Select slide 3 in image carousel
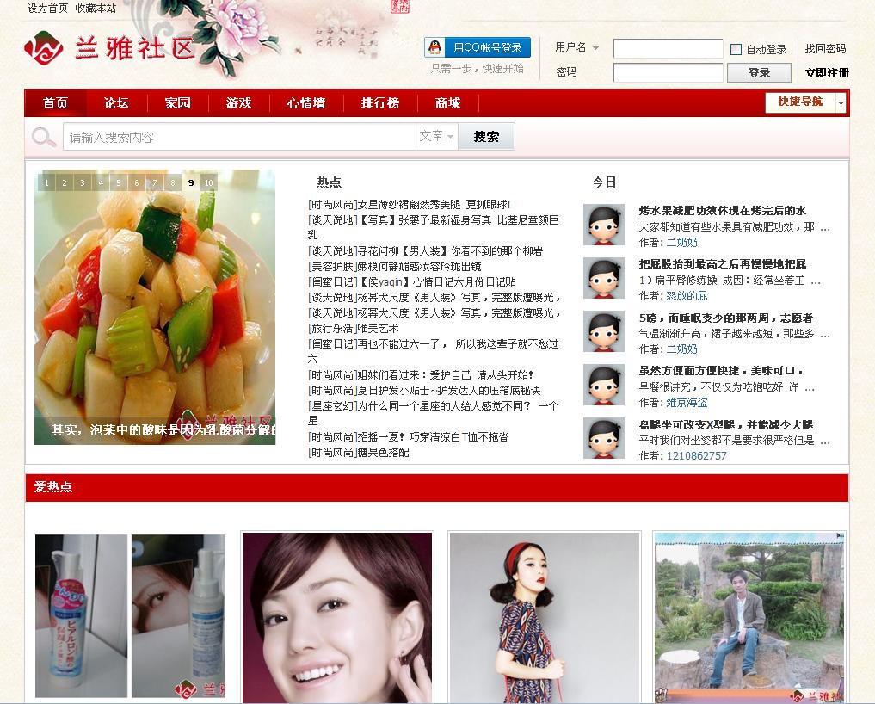This screenshot has width=875, height=704. 83,182
